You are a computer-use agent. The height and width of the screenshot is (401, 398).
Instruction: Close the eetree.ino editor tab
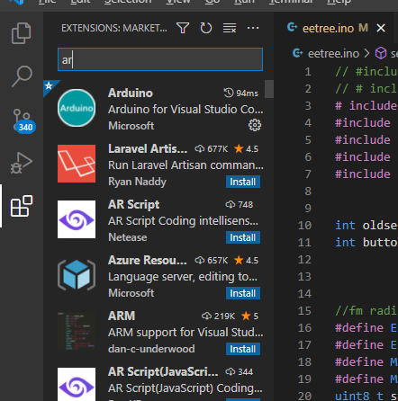pyautogui.click(x=381, y=28)
